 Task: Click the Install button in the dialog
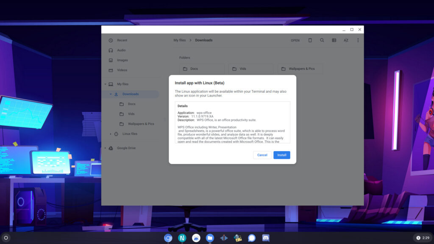coord(281,155)
